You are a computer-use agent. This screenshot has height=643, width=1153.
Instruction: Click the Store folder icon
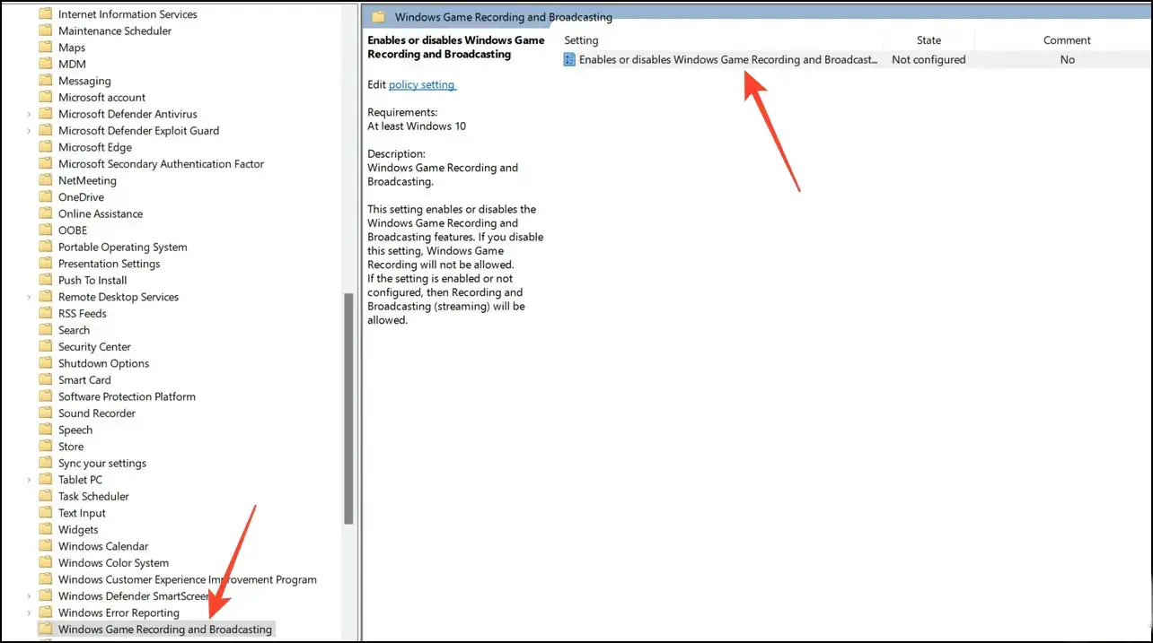[x=46, y=447]
